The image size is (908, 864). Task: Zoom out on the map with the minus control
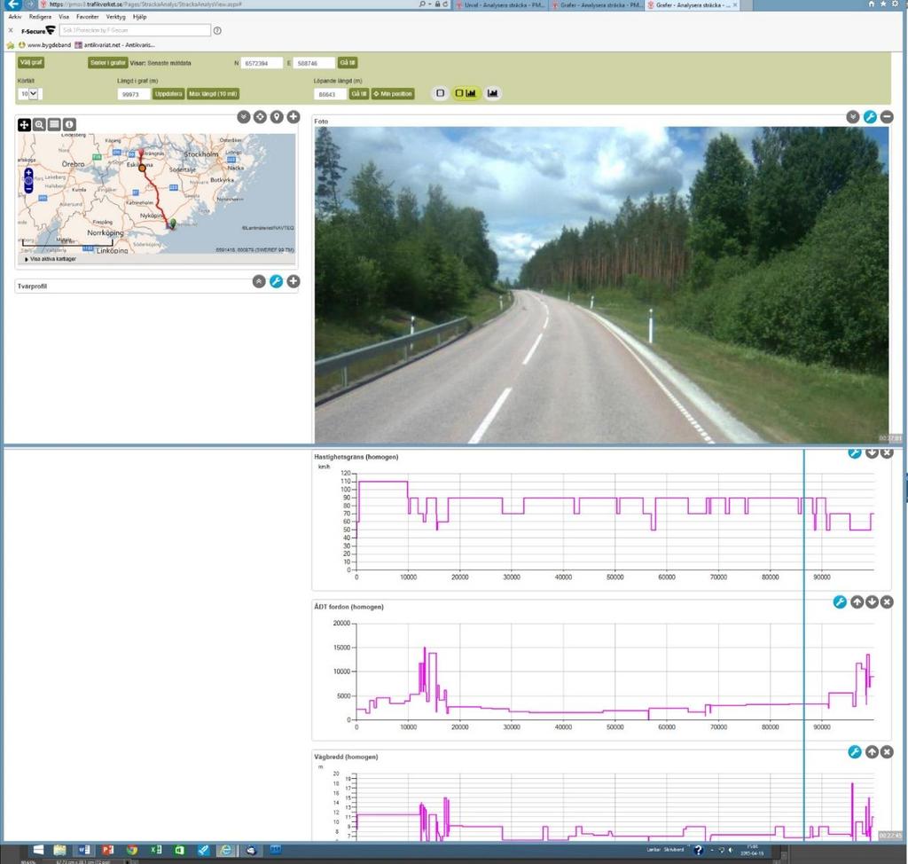click(x=28, y=190)
